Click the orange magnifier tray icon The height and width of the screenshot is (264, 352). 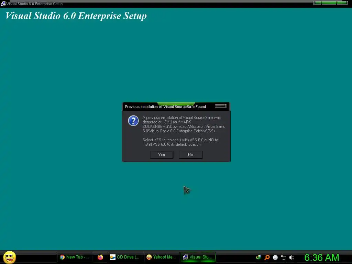click(267, 257)
